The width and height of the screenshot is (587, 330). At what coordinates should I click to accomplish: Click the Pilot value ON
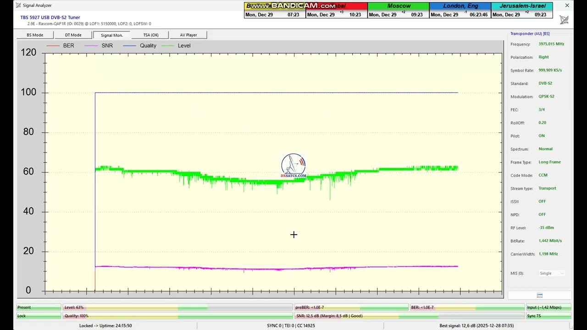[x=542, y=136]
